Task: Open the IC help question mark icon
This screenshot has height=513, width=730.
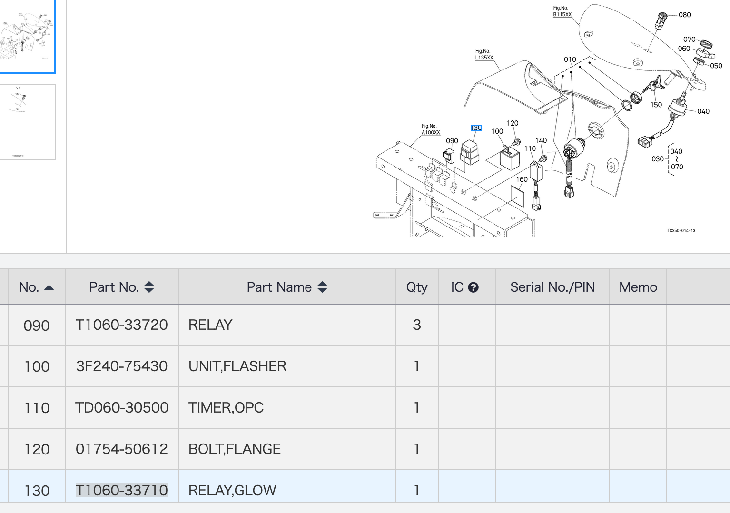Action: (x=473, y=287)
